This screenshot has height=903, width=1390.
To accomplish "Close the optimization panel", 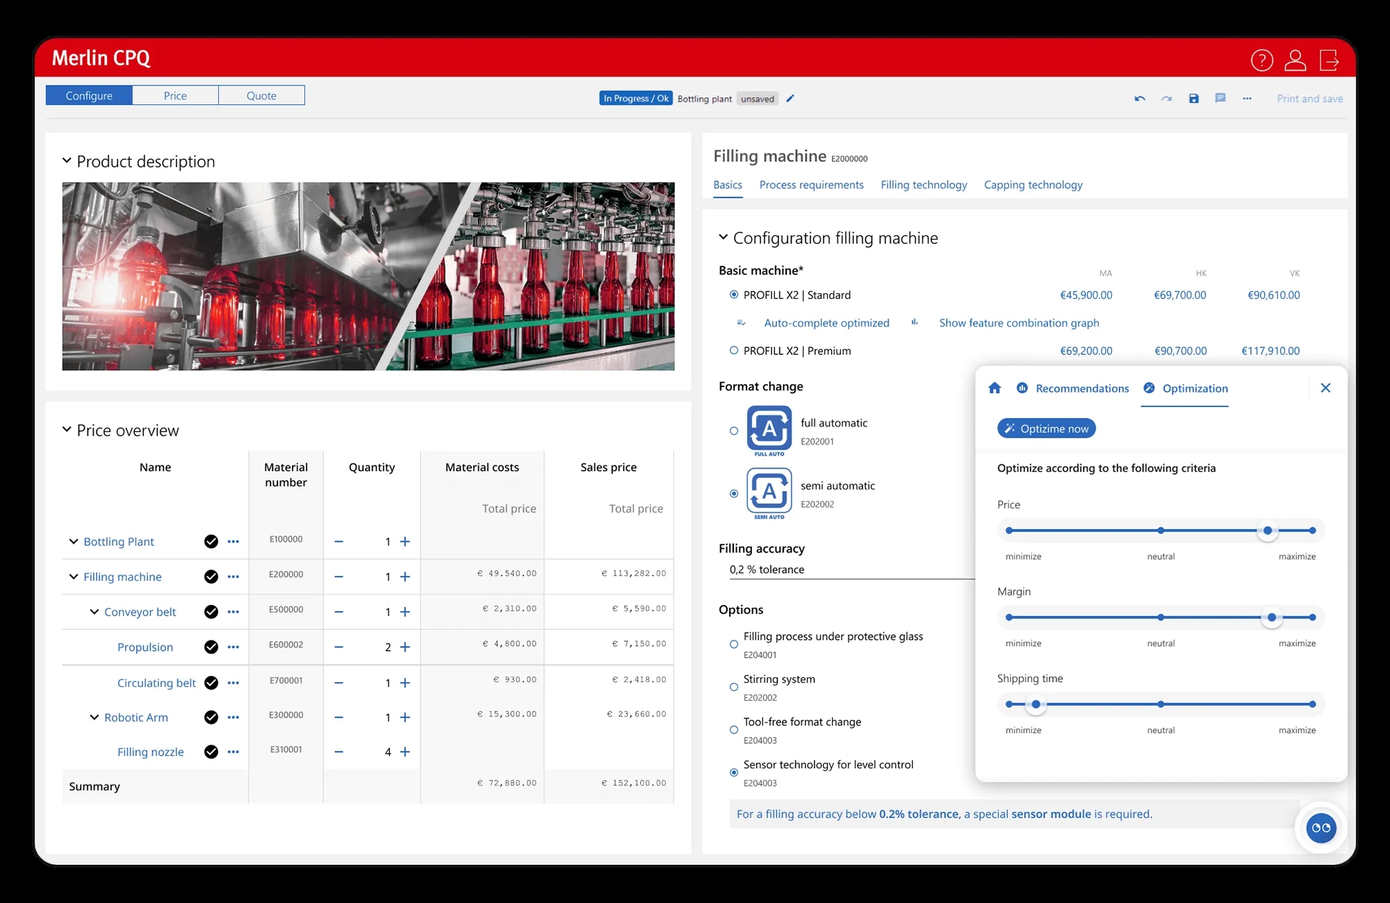I will [x=1325, y=388].
